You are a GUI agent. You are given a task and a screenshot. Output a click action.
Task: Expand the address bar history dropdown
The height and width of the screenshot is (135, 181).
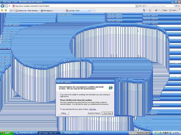pos(137,6)
